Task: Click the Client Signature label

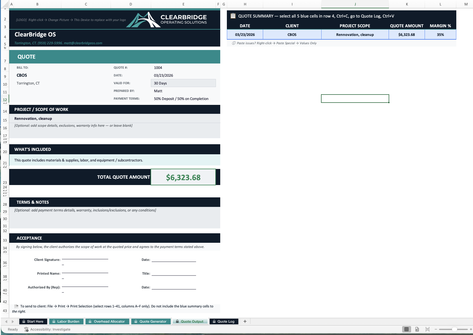Action: click(x=47, y=260)
